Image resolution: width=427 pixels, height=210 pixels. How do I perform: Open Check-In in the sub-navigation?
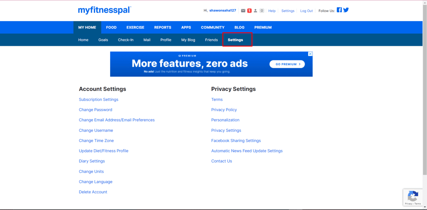pos(126,40)
